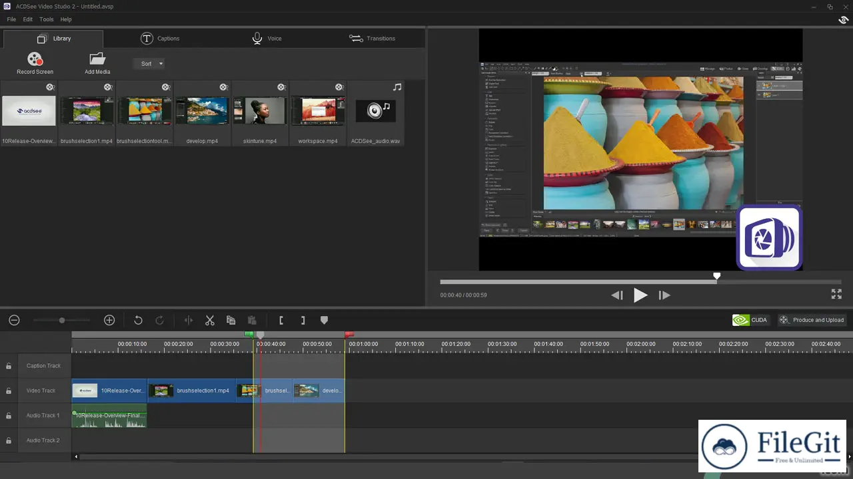The height and width of the screenshot is (479, 853).
Task: Open the Help menu
Action: coord(66,19)
